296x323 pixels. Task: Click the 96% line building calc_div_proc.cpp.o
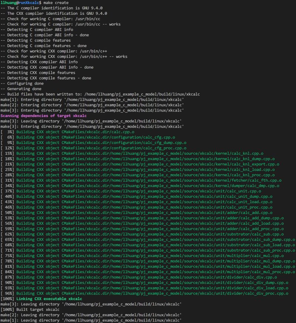pyautogui.click(x=144, y=293)
